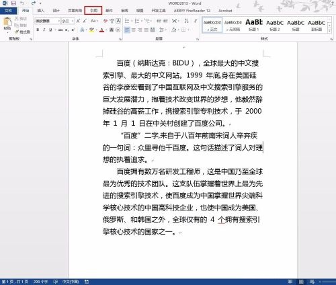Open the Paragraph dialog launcher
The height and width of the screenshot is (285, 336).
(198, 39)
